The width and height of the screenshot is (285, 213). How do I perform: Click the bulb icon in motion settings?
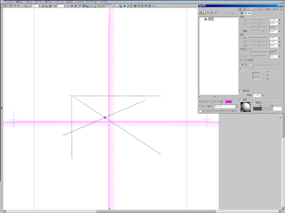pyautogui.click(x=246, y=65)
